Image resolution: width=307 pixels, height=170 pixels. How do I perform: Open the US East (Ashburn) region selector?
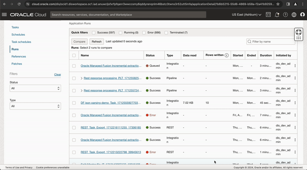click(246, 15)
